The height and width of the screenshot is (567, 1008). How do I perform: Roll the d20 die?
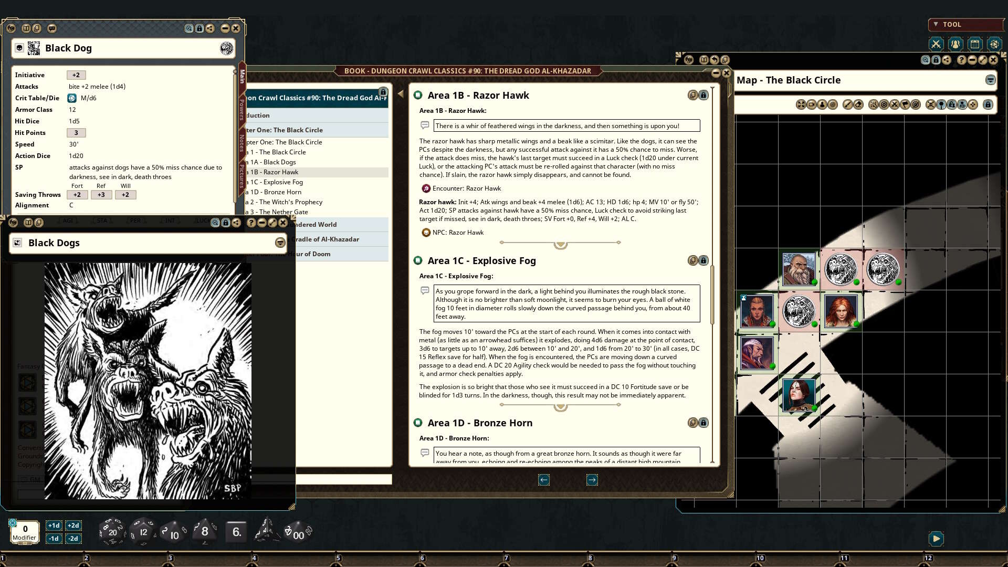click(x=112, y=531)
